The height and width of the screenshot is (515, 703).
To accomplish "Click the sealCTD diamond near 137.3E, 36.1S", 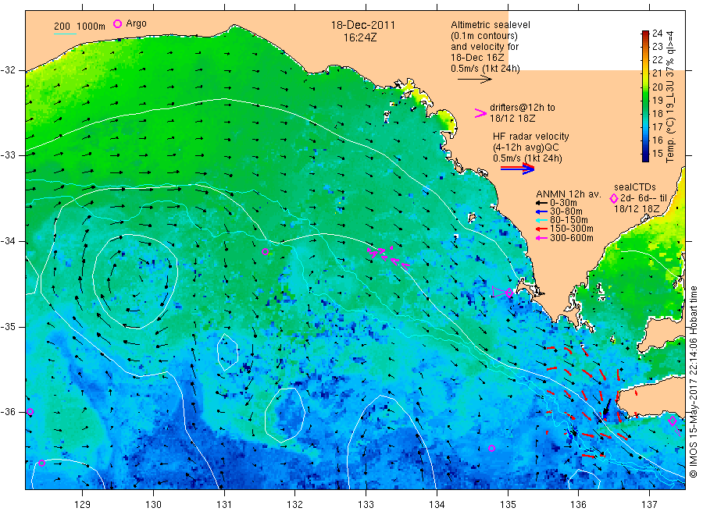I will tap(672, 421).
